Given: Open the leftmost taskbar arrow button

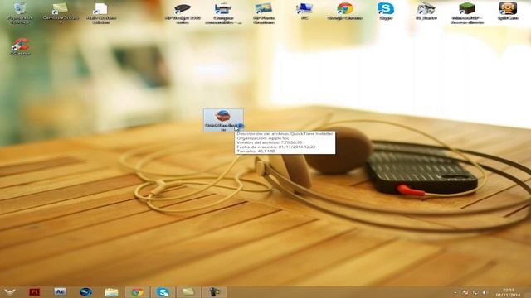Looking at the screenshot, I should pos(10,292).
